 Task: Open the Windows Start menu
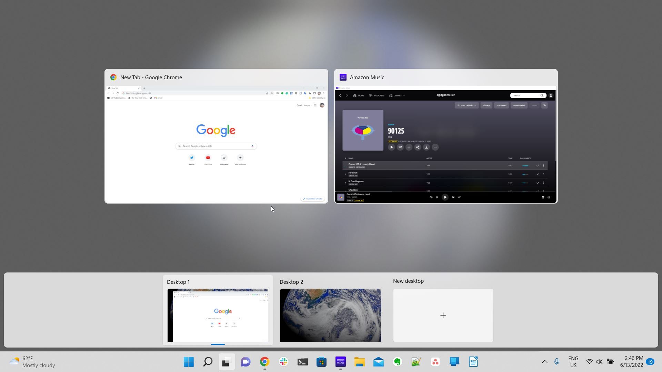189,362
